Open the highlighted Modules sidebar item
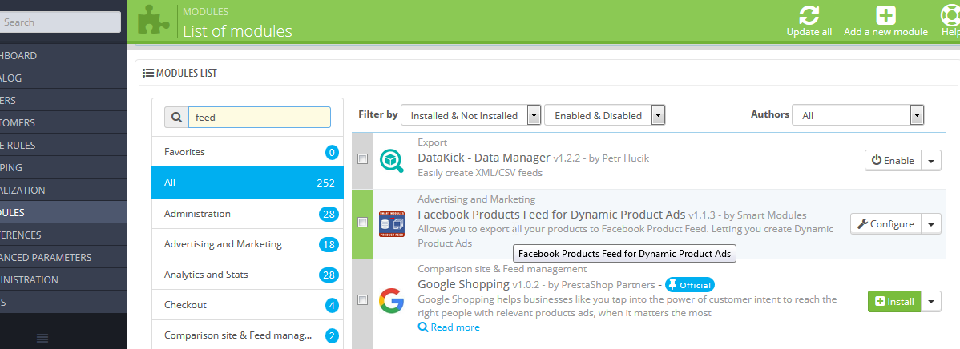960x349 pixels. (x=63, y=212)
